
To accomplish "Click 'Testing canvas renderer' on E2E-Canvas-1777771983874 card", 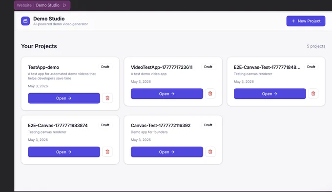I will (47, 132).
